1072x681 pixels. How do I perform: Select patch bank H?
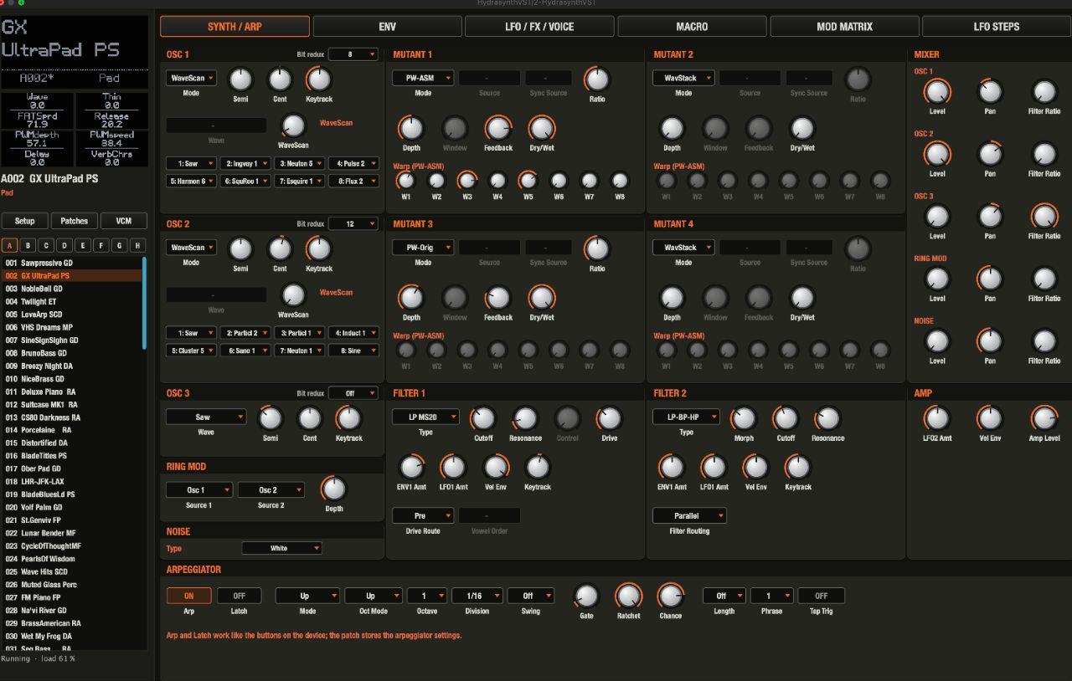[137, 245]
